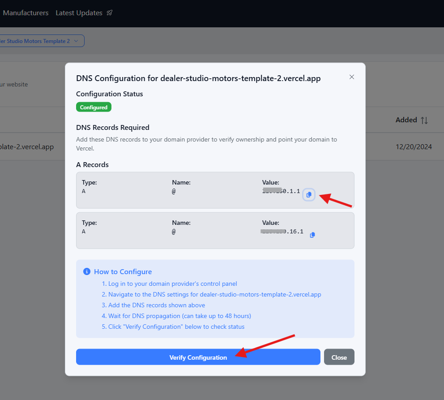Click step 3 Add the DNS records

tap(153, 305)
